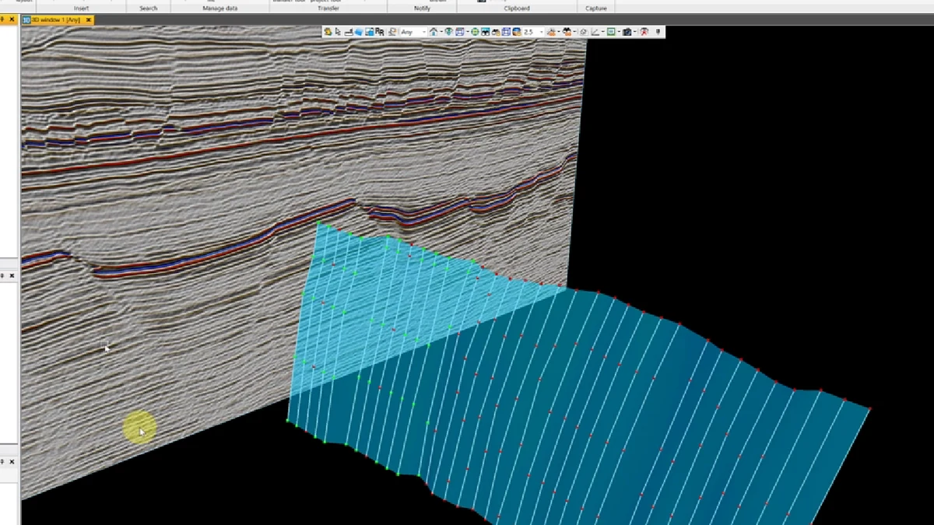Close the bottom left docked pane
This screenshot has width=934, height=525.
pyautogui.click(x=12, y=461)
